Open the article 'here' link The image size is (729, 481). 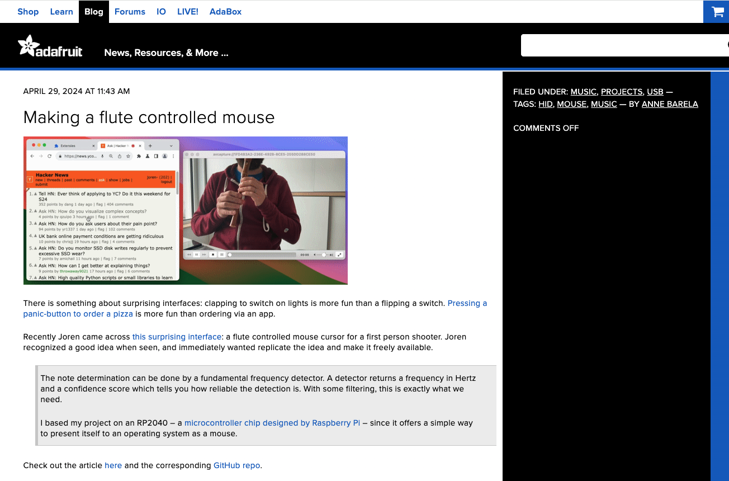(113, 465)
